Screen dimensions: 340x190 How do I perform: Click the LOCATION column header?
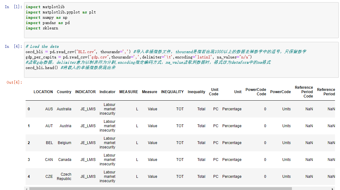(43, 92)
